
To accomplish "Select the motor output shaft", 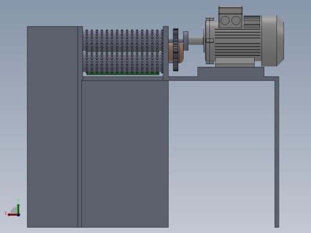I will 196,41.
